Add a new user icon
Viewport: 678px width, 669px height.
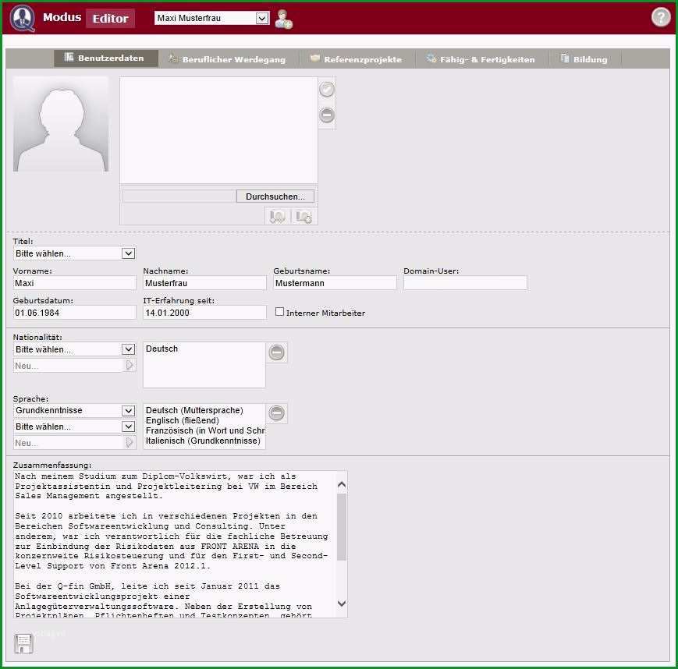point(284,19)
